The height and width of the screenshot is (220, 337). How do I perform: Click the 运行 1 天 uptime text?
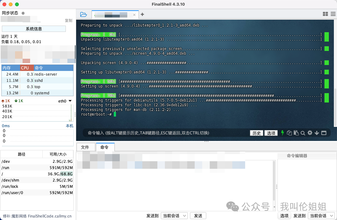tap(9, 37)
